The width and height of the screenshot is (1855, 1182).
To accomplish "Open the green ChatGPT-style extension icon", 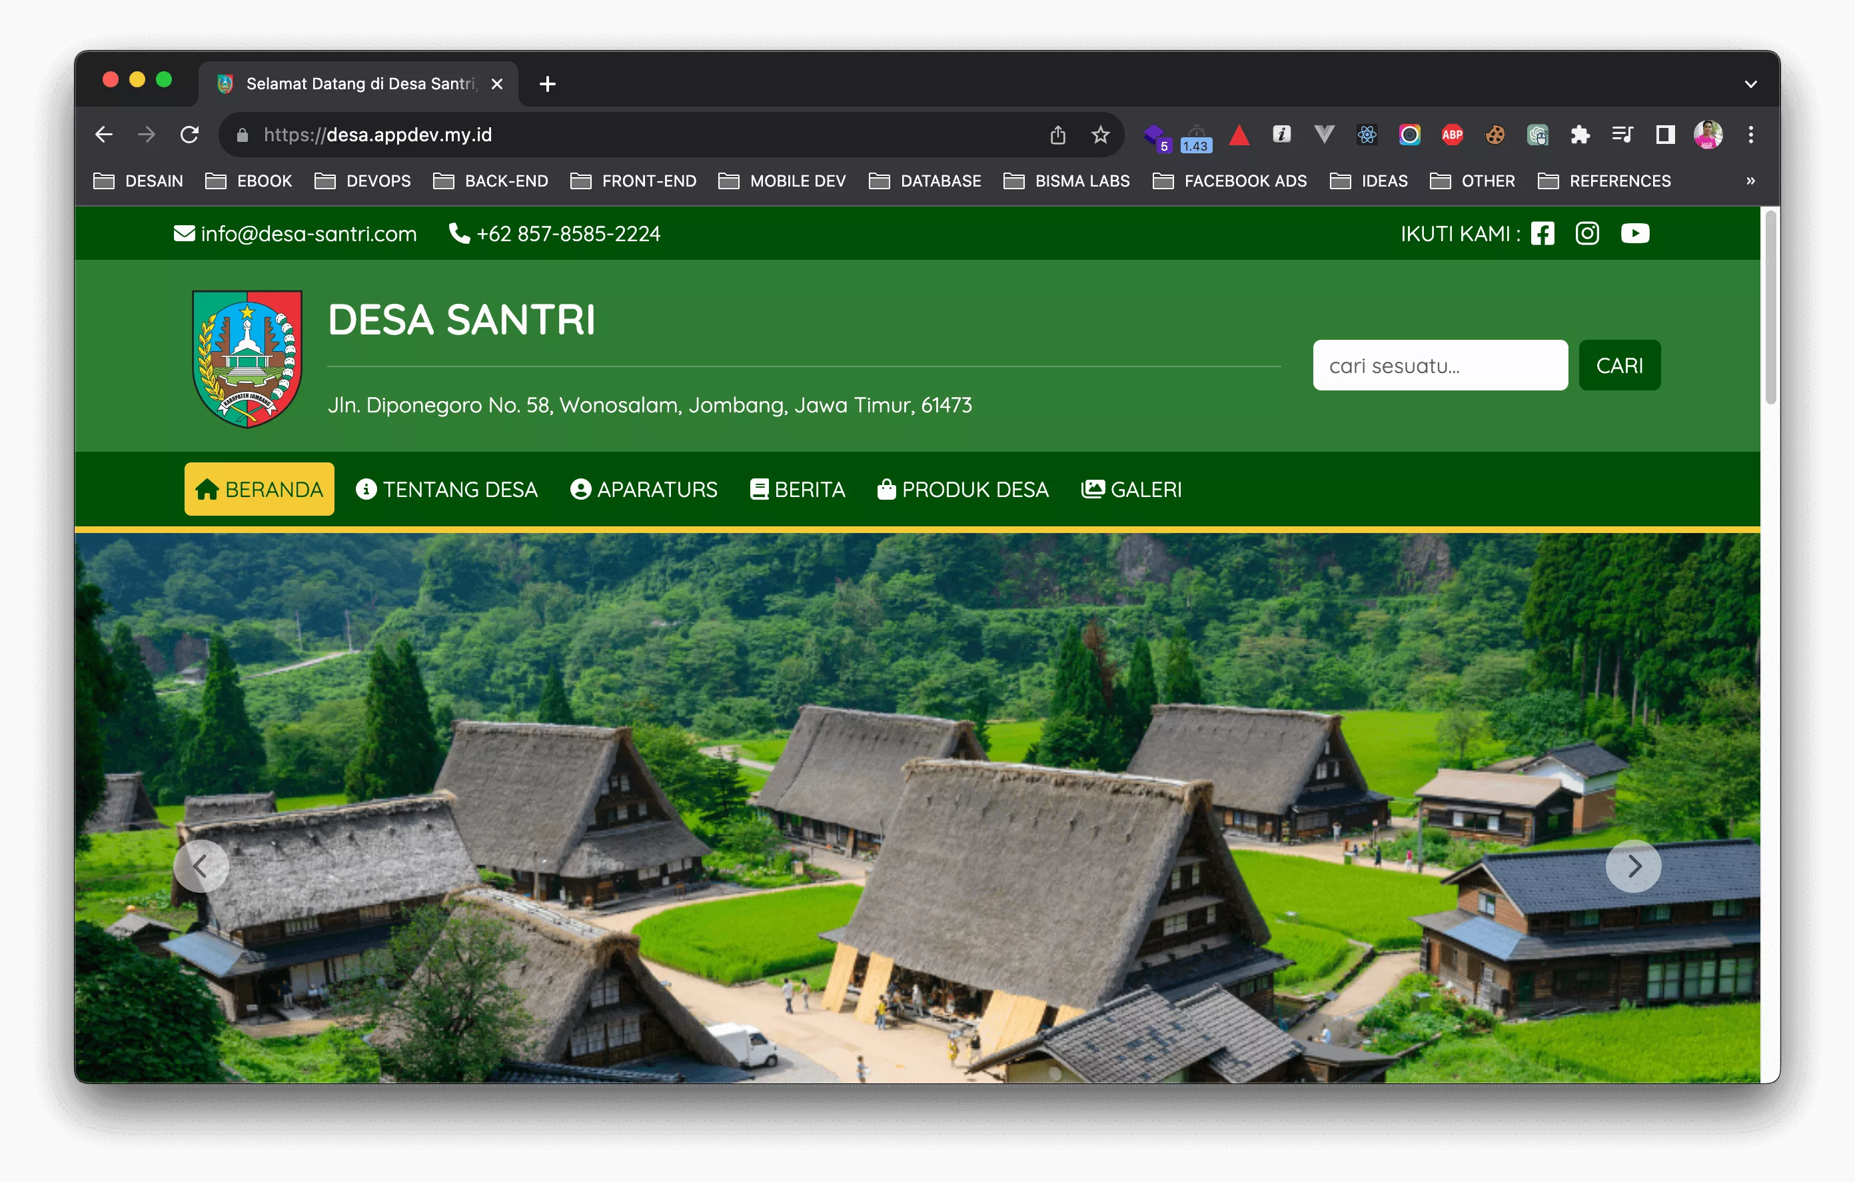I will [1537, 135].
